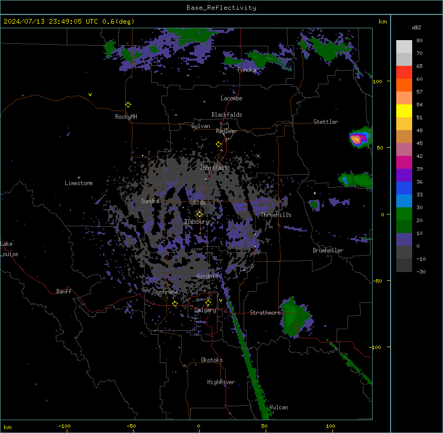Click the Calgary city label

click(x=206, y=310)
